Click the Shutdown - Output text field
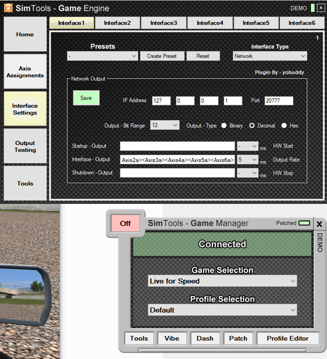The width and height of the screenshot is (327, 359). pyautogui.click(x=177, y=173)
